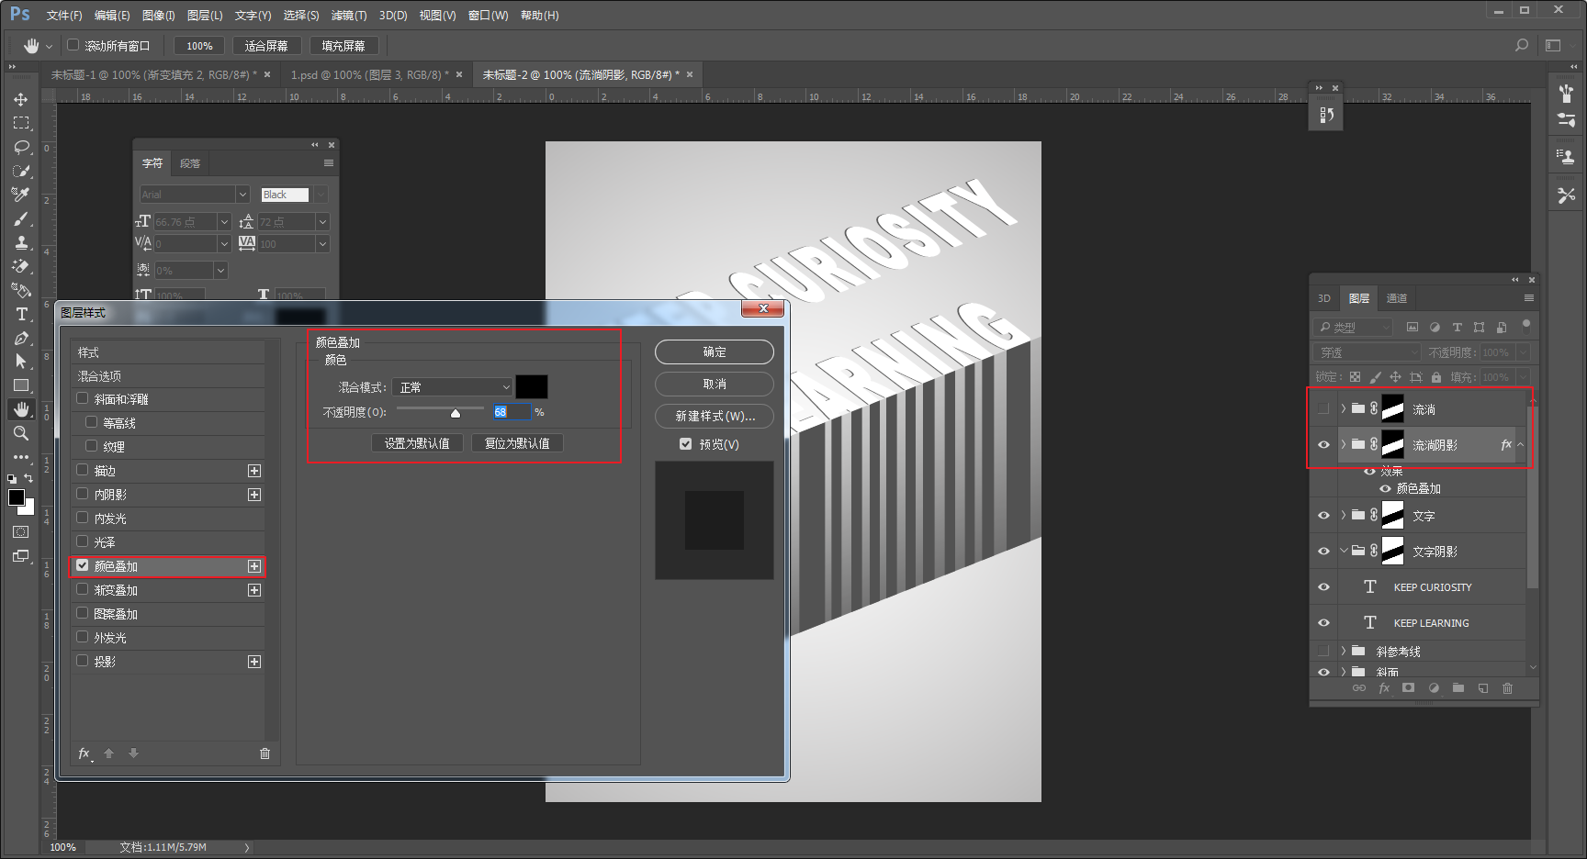Click the 取消 button
1587x859 pixels.
tap(715, 385)
